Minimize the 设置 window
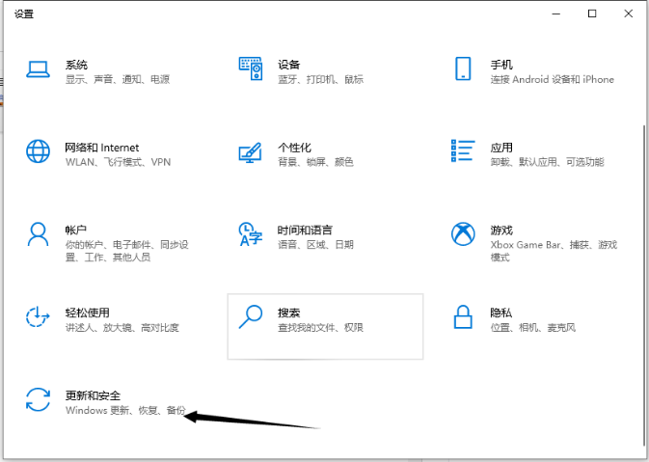The image size is (649, 462). [x=556, y=14]
